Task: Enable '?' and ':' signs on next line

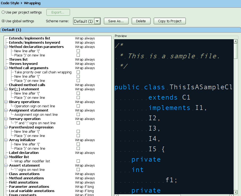Action: click(78, 123)
